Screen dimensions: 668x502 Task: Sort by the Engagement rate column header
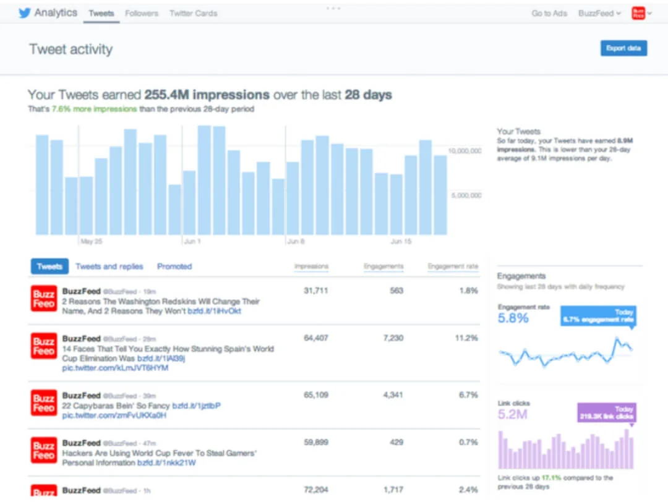[453, 266]
